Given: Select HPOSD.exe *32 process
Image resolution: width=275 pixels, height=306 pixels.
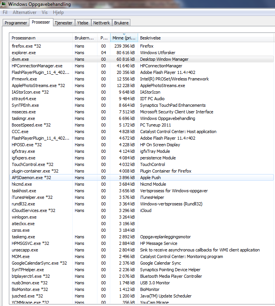Looking at the screenshot, I should pos(142,145).
